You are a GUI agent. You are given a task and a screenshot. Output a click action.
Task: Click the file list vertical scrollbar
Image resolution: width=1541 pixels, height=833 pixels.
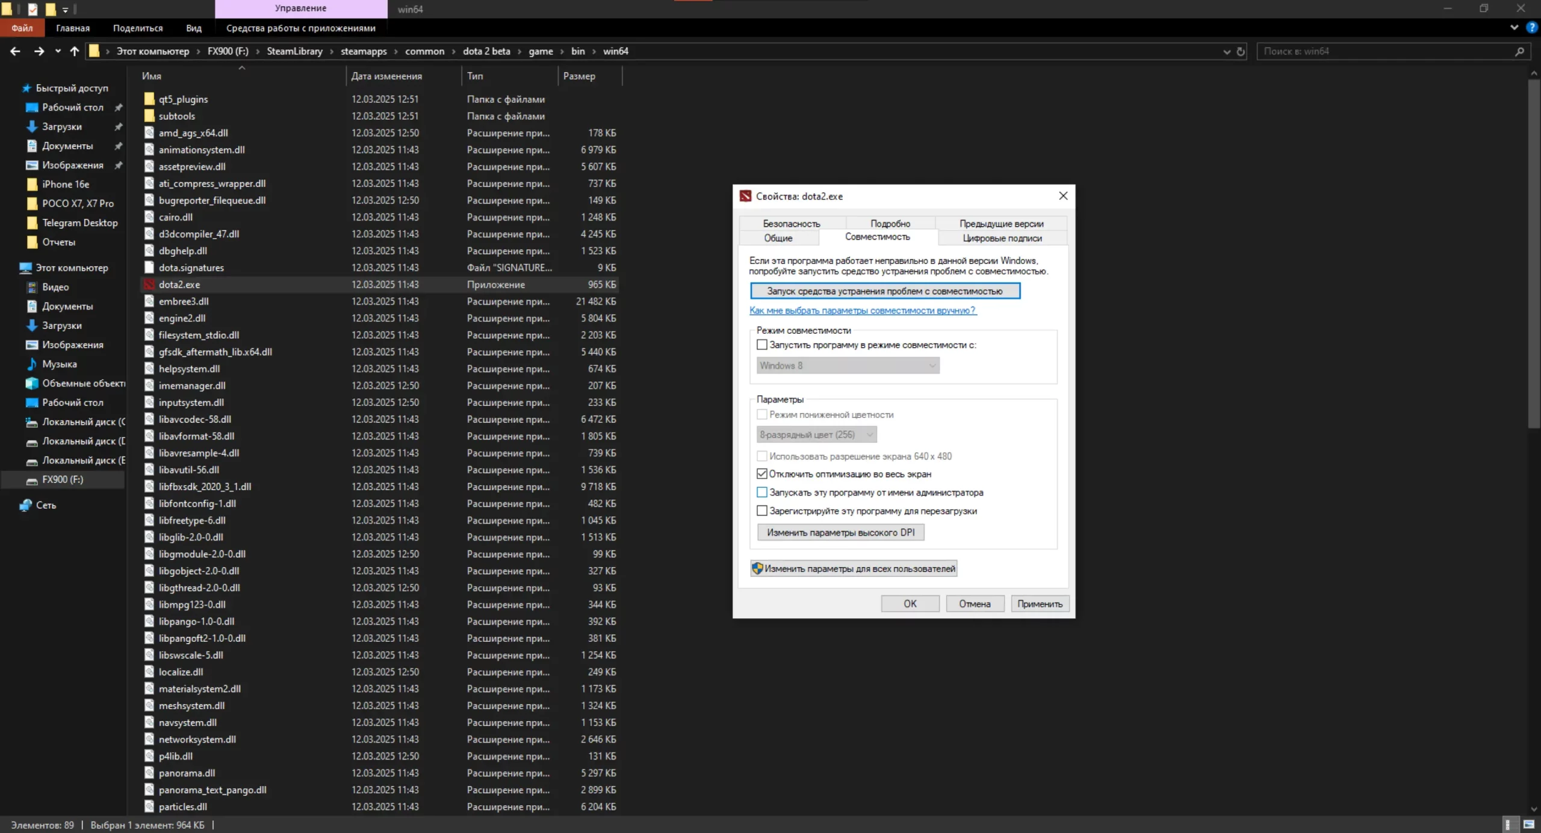click(x=1533, y=253)
